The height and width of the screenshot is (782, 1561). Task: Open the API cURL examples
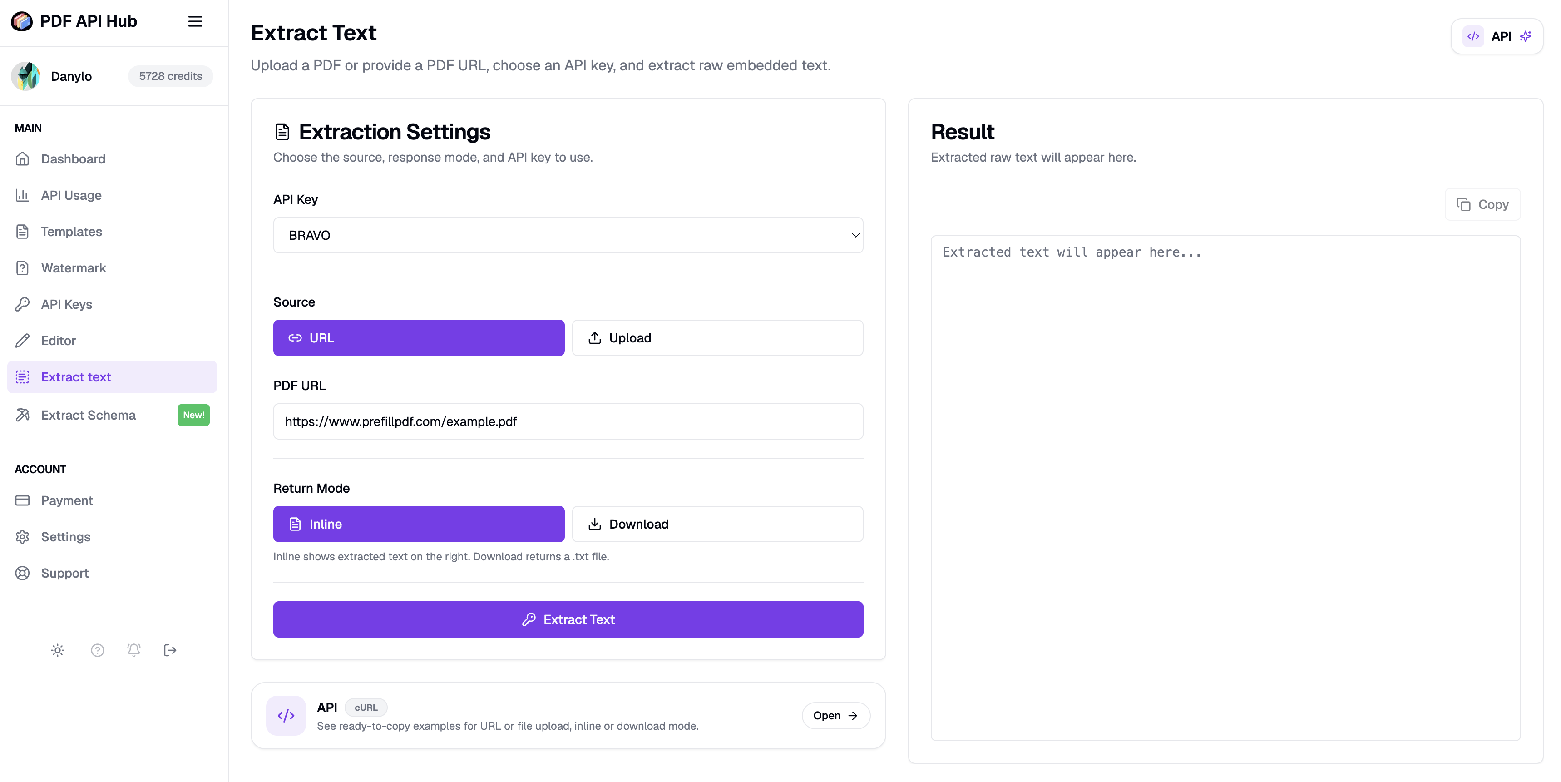click(x=835, y=716)
